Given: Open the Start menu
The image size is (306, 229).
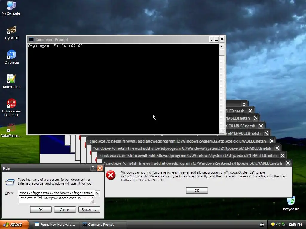Looking at the screenshot, I should click(15, 225).
